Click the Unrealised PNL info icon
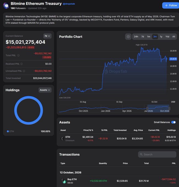The width and height of the screenshot is (179, 187). tap(24, 71)
